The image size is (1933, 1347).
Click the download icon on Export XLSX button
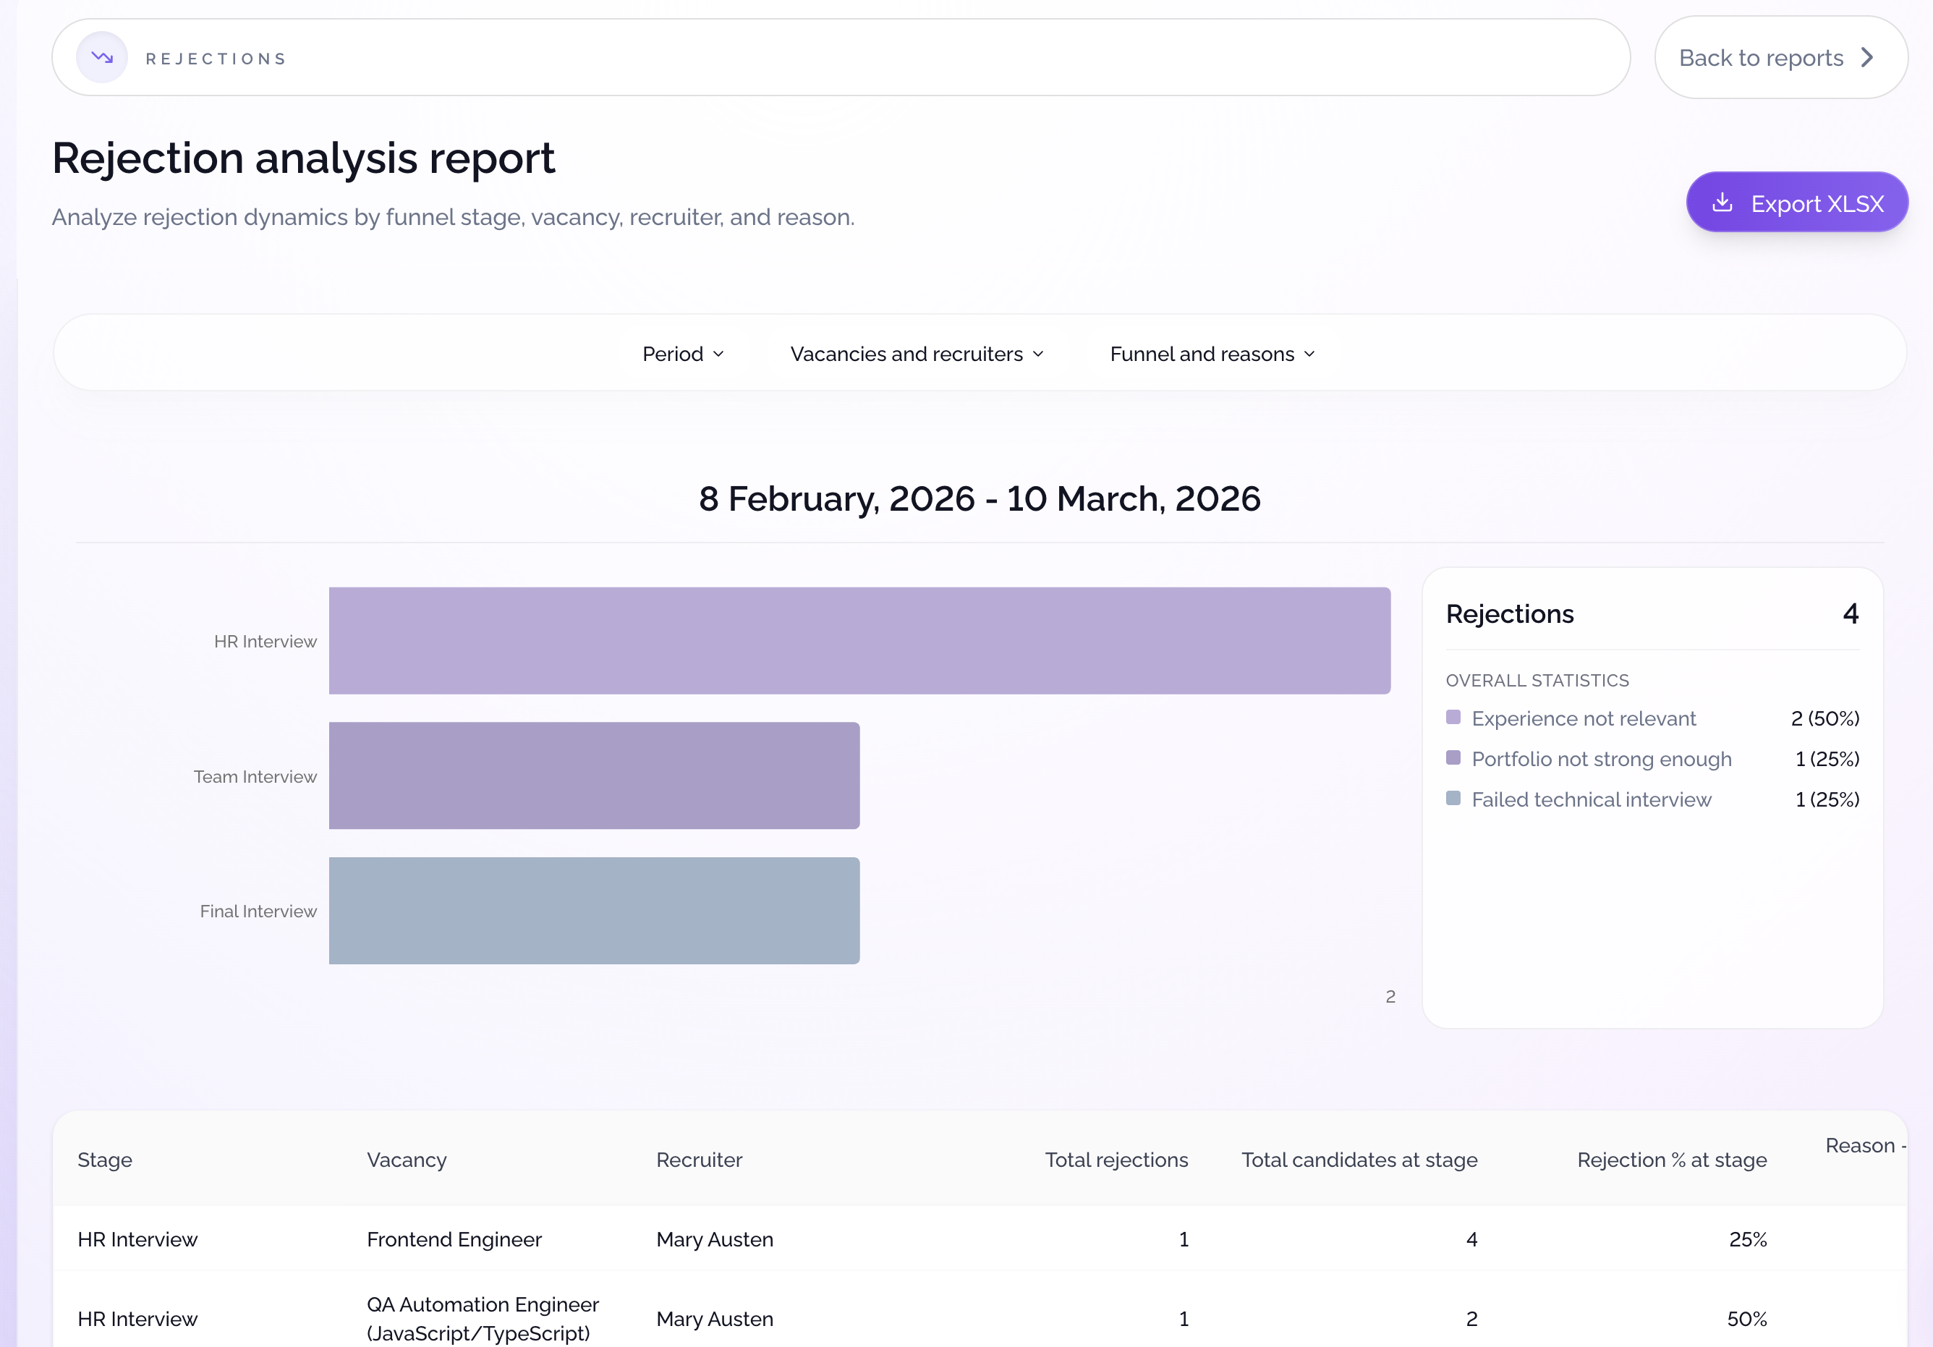[1724, 202]
